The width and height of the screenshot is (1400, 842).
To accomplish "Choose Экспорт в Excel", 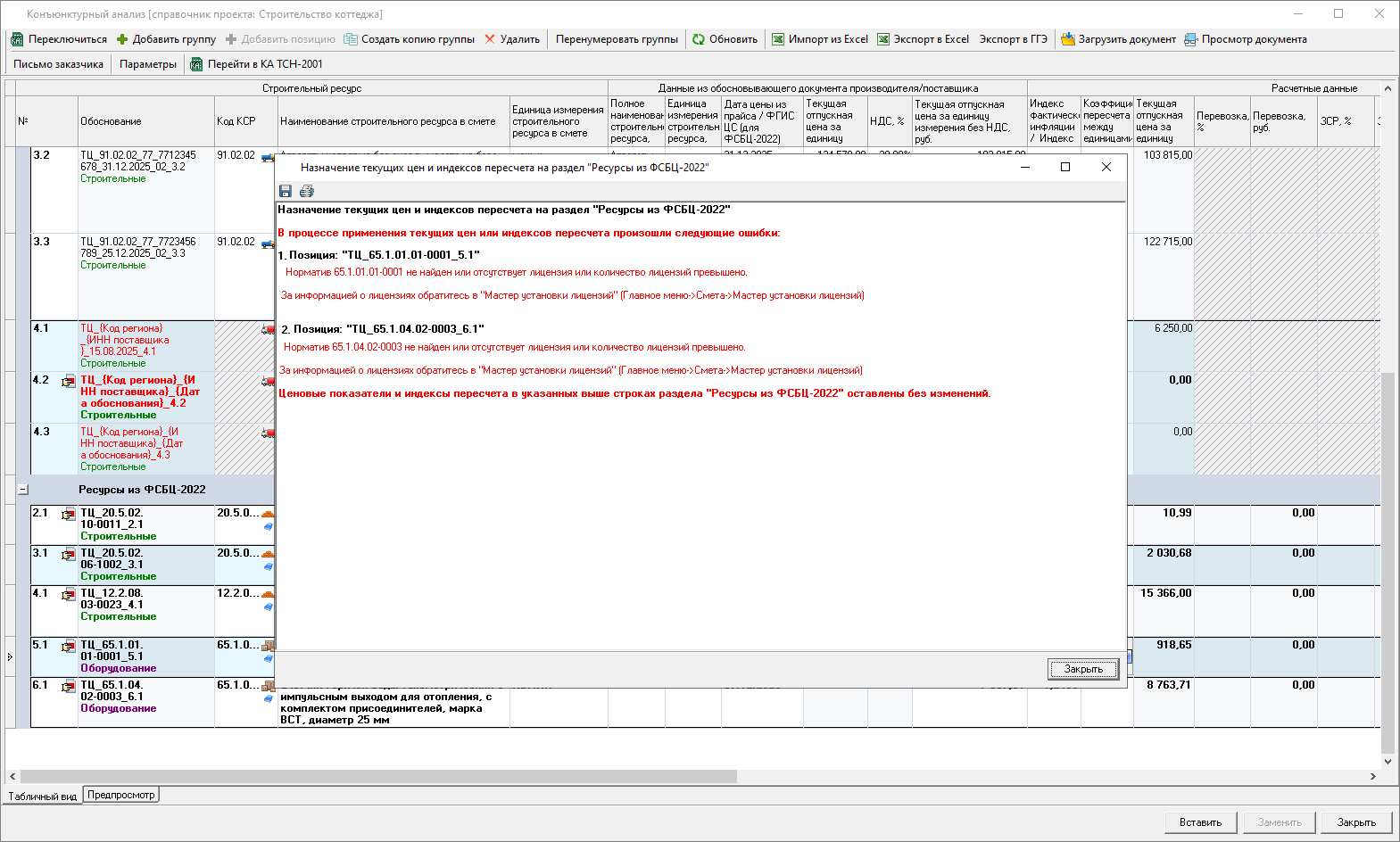I will point(924,39).
